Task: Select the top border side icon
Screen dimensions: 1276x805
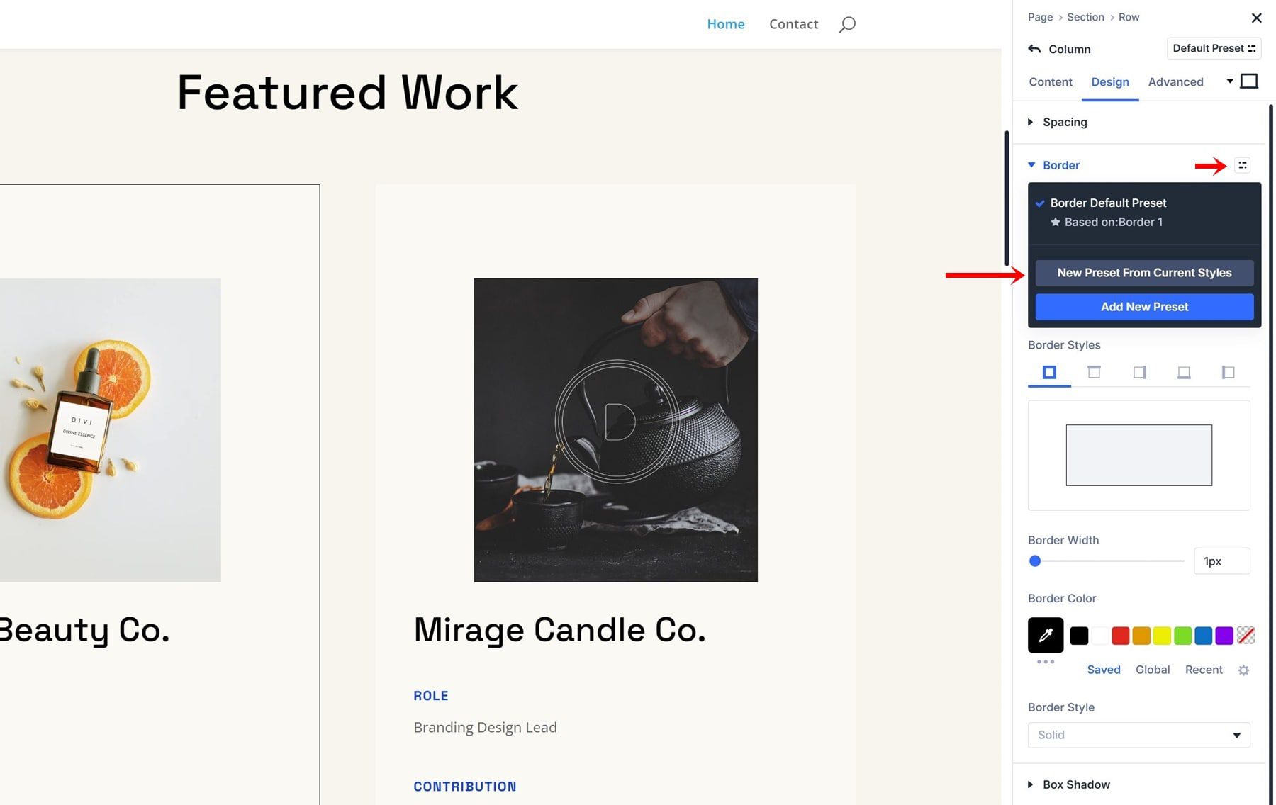Action: click(x=1094, y=373)
